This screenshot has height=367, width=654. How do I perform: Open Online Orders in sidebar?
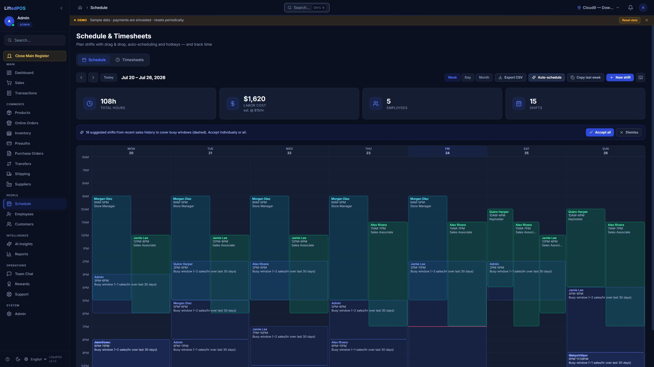pos(35,123)
